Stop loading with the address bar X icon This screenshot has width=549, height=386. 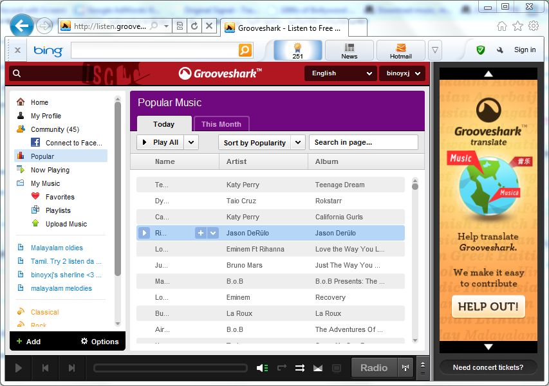tap(209, 26)
